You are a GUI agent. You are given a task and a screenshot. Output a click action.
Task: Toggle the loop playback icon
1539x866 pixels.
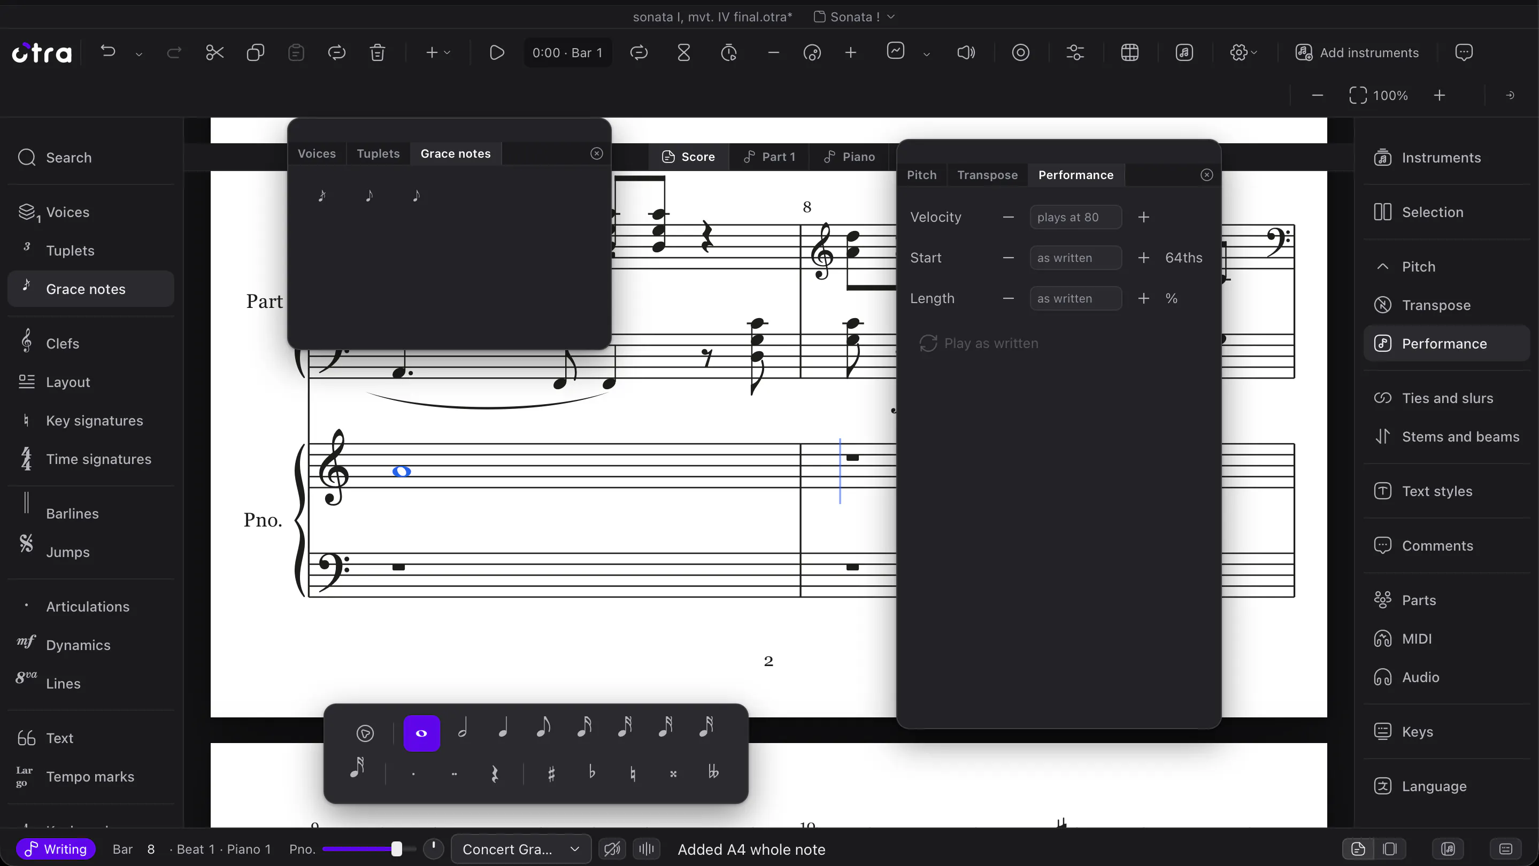[638, 52]
